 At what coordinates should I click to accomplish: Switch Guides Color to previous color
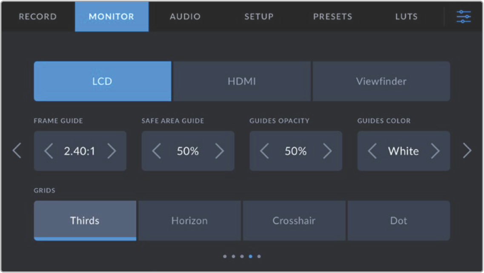pos(372,151)
